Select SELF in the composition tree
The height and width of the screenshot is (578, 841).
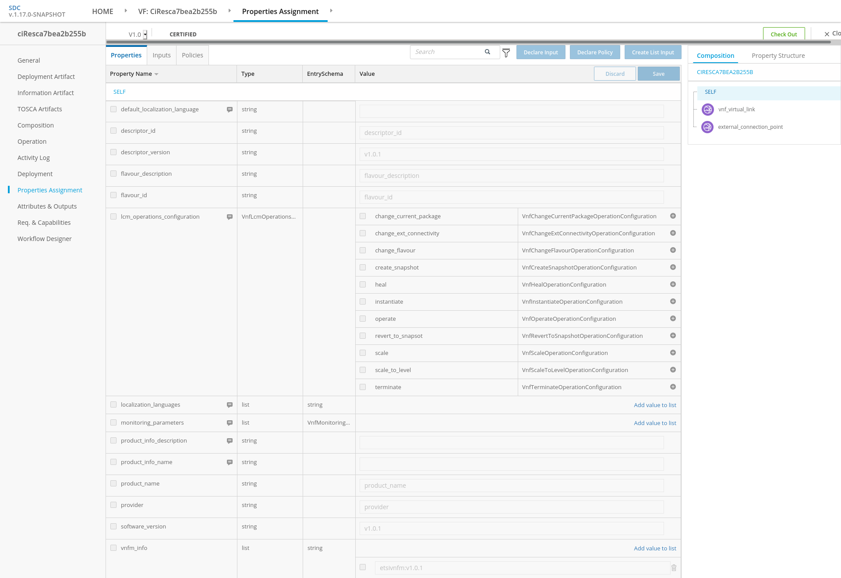710,92
